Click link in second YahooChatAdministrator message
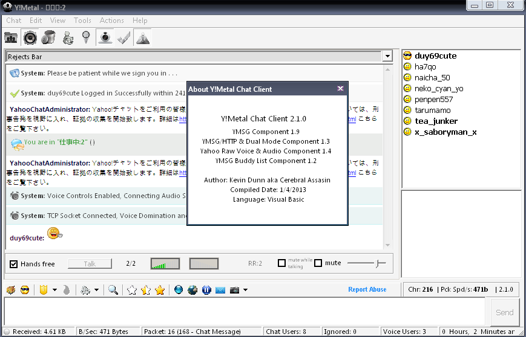This screenshot has height=337, width=526. [x=183, y=173]
